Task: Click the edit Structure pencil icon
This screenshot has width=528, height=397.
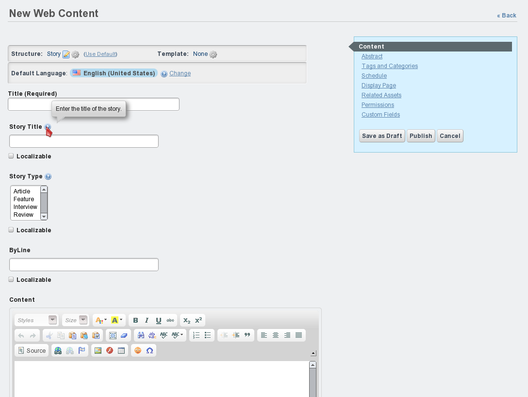Action: pos(66,54)
